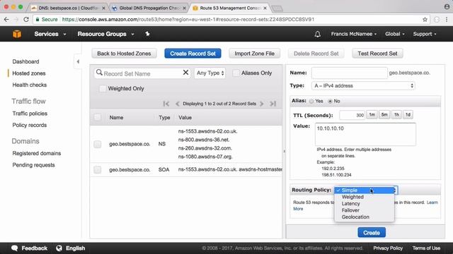Click Create Record Set button
This screenshot has height=254, width=453.
click(x=193, y=54)
